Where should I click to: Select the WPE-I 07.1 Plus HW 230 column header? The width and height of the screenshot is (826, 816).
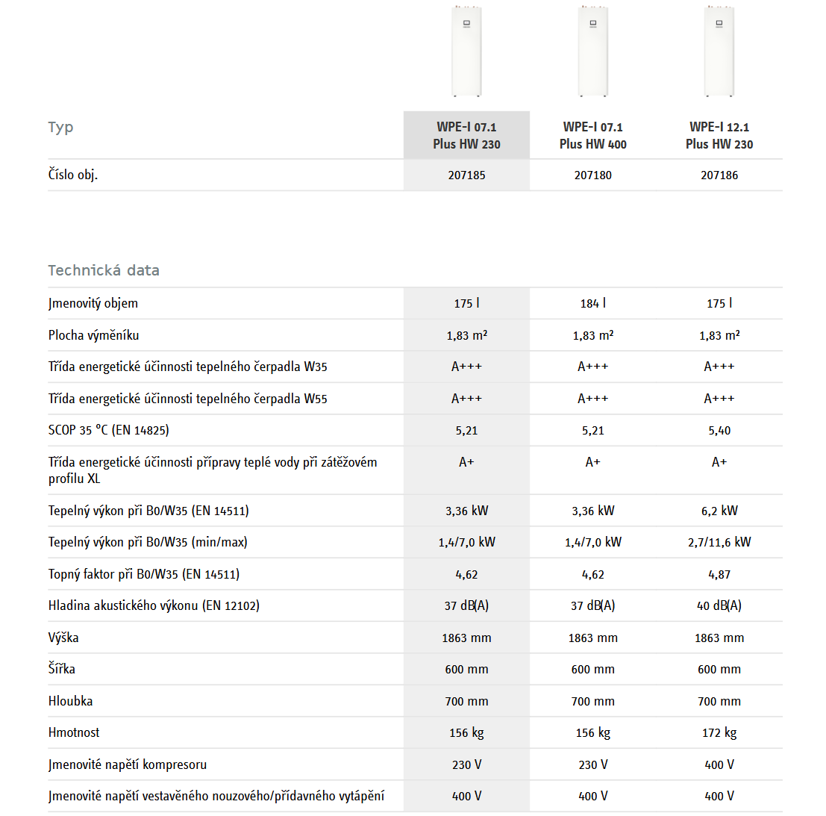click(x=466, y=135)
